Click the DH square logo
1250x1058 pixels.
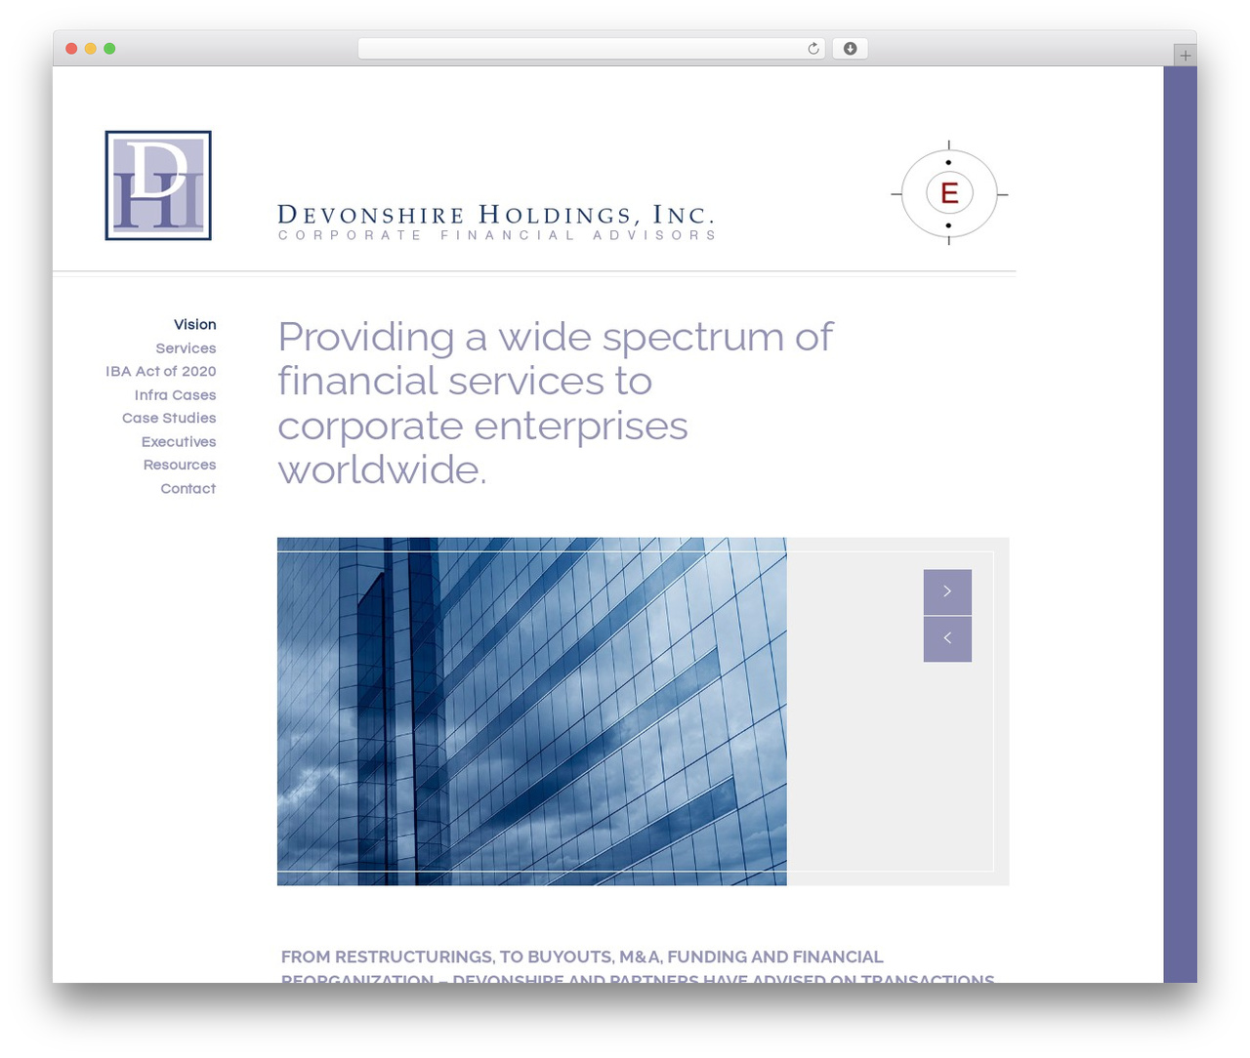pyautogui.click(x=158, y=185)
